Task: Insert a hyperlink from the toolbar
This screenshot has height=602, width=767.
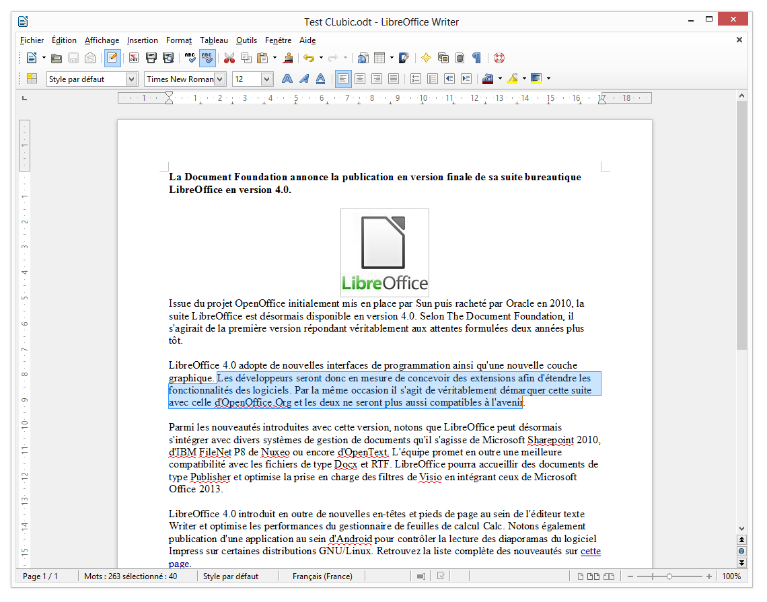Action: 362,58
